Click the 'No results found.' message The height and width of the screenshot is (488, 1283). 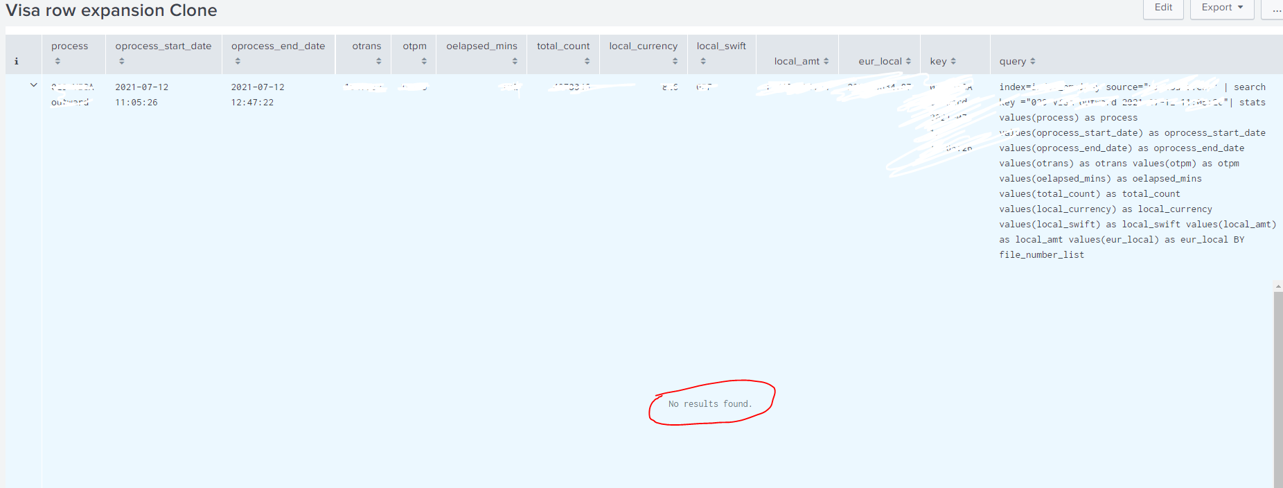(x=709, y=404)
